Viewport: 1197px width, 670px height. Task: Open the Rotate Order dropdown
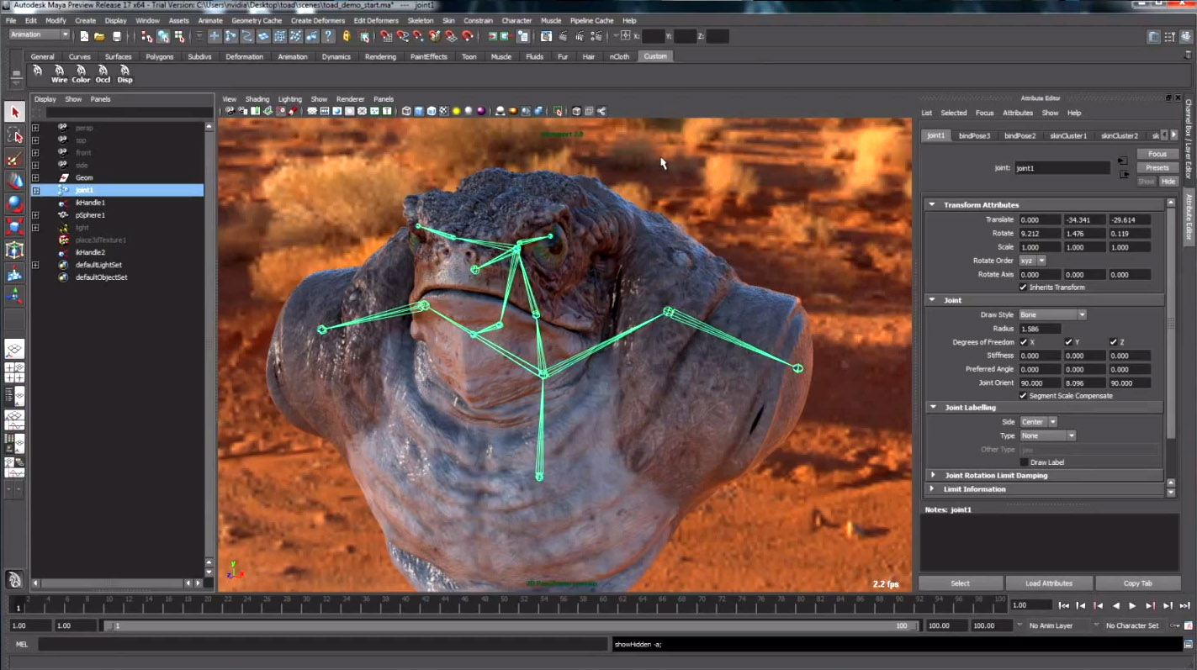(1032, 261)
